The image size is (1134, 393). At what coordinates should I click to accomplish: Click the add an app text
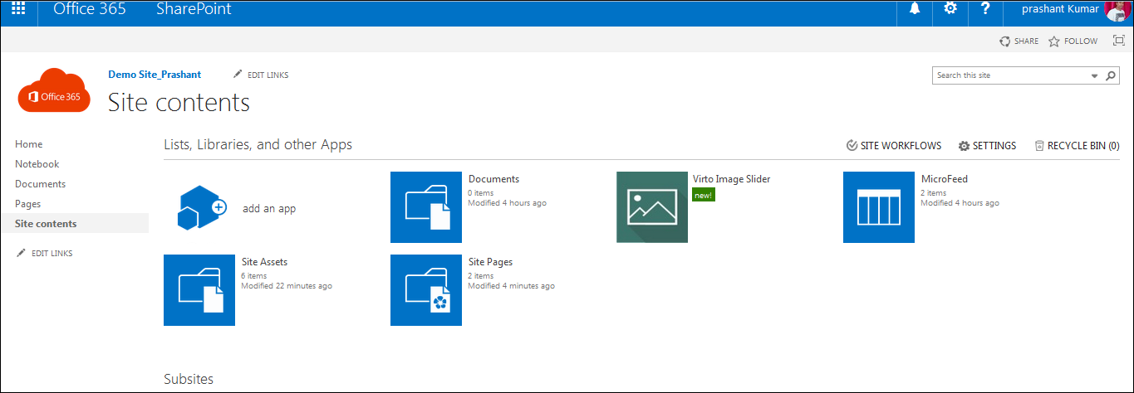(x=269, y=209)
